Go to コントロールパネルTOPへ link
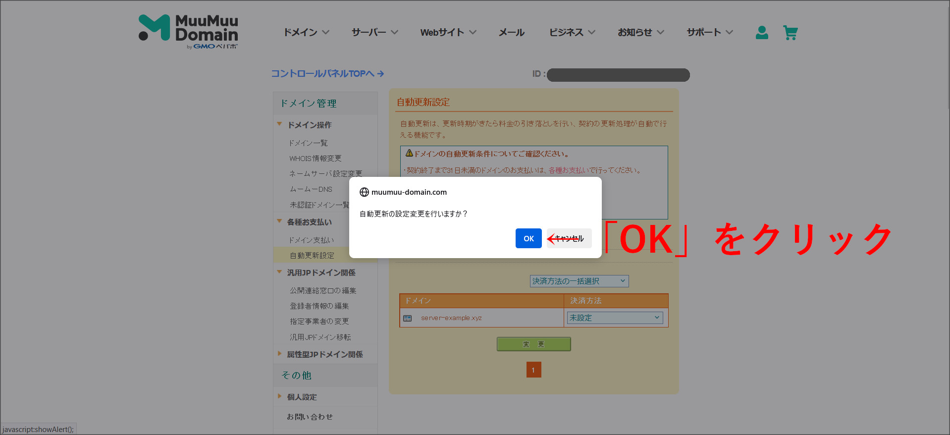This screenshot has width=950, height=435. pyautogui.click(x=327, y=73)
